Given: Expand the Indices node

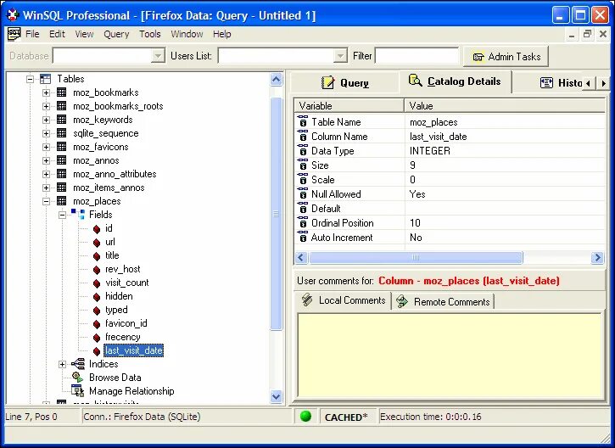Looking at the screenshot, I should [x=63, y=365].
